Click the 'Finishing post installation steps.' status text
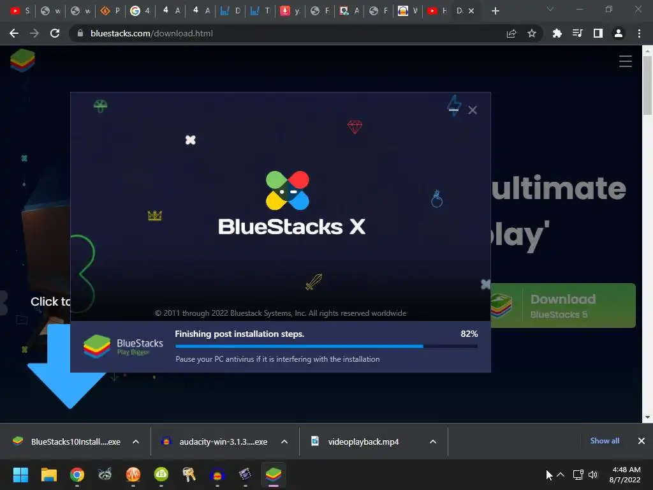Image resolution: width=653 pixels, height=490 pixels. (x=240, y=334)
